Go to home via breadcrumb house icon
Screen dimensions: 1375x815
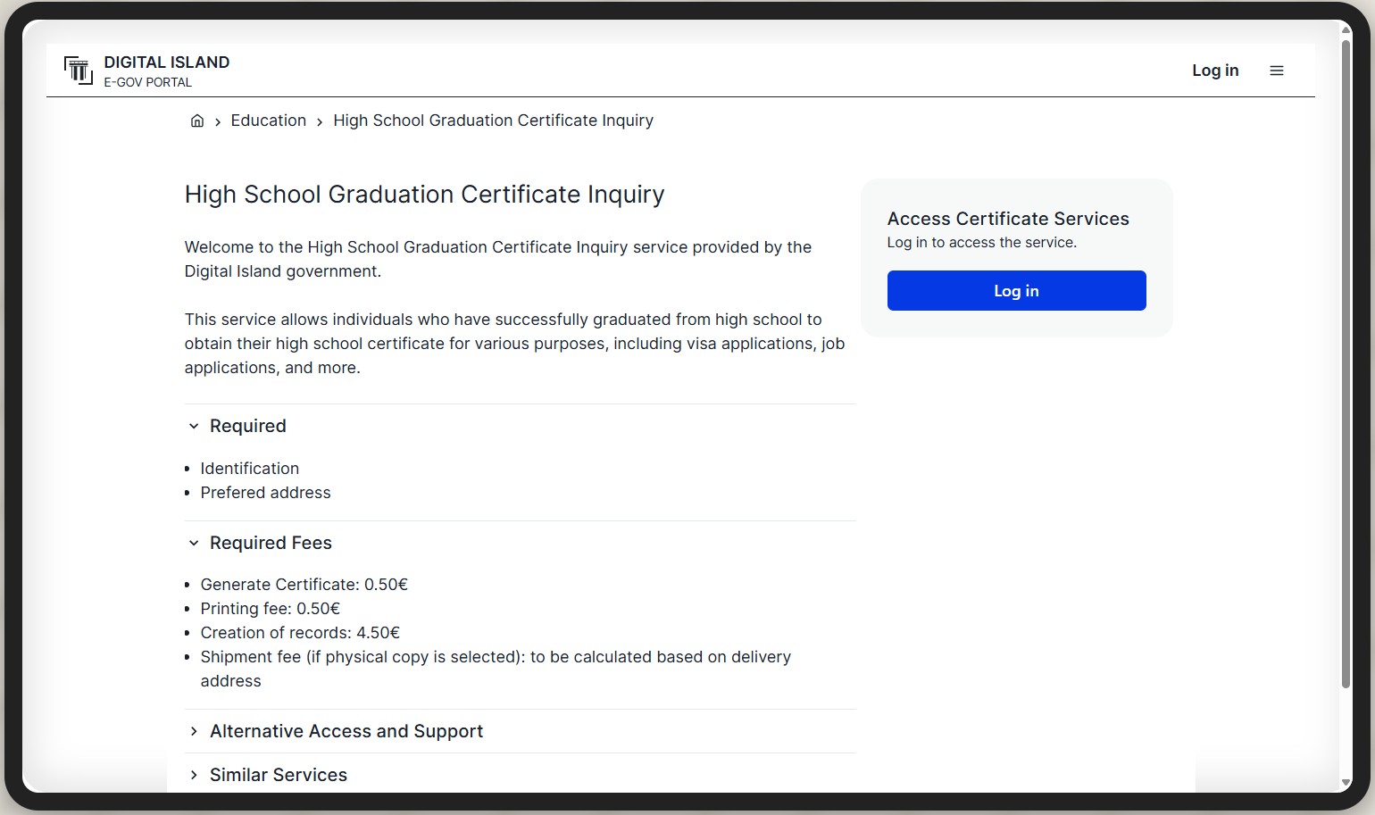(x=197, y=121)
